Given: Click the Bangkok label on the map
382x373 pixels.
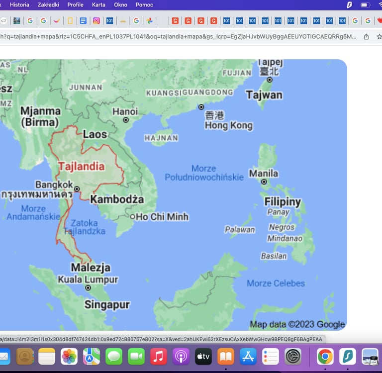Looking at the screenshot, I should point(54,185).
